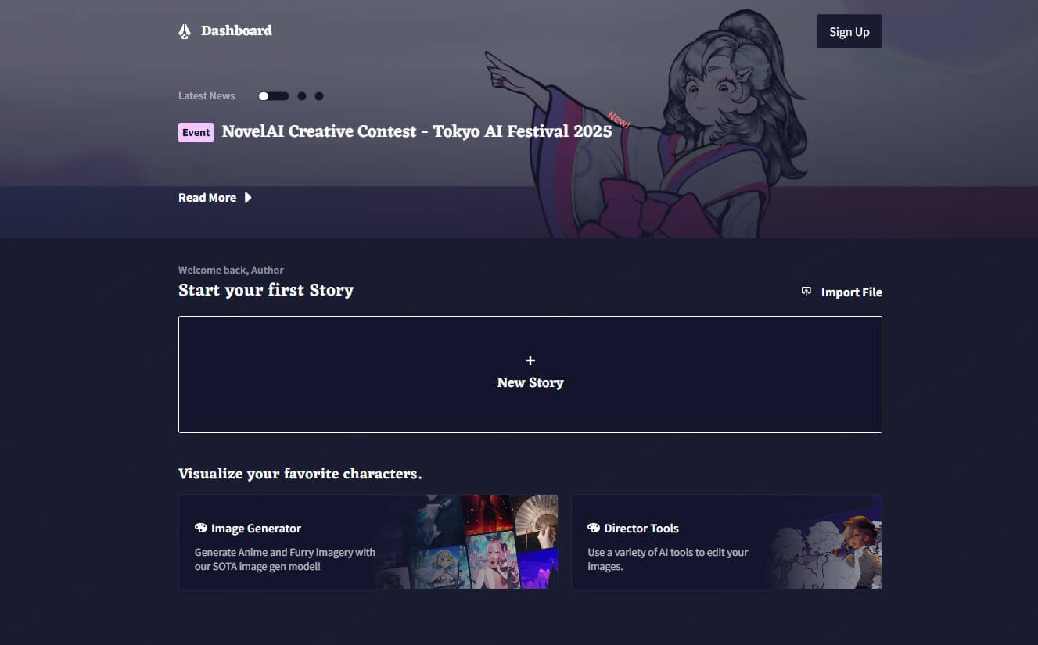Screen dimensions: 1038x645
Task: Click the Import File button
Action: pyautogui.click(x=842, y=292)
